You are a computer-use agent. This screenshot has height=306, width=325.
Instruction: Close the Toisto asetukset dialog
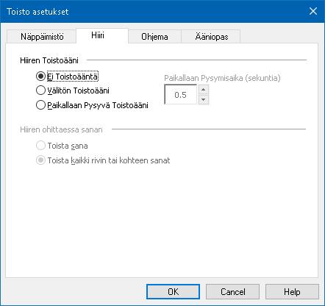pyautogui.click(x=313, y=11)
